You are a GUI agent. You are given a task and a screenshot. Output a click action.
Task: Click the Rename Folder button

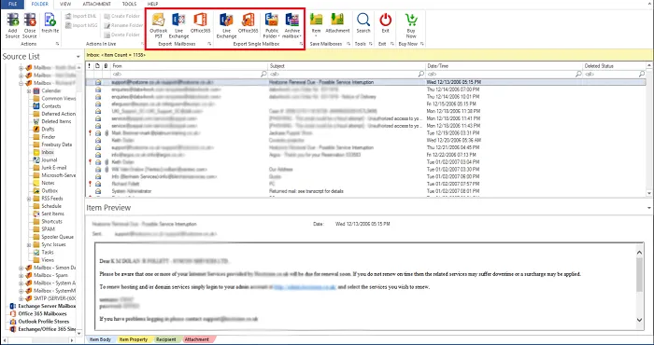coord(123,25)
